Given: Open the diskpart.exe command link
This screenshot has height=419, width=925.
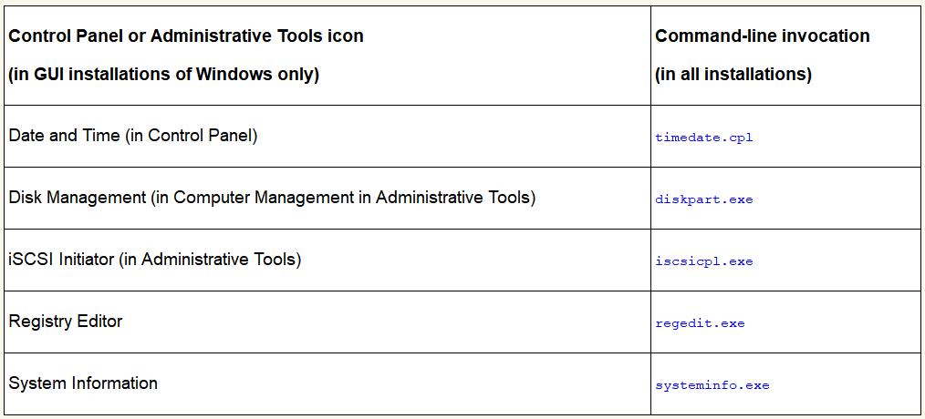Looking at the screenshot, I should 703,199.
